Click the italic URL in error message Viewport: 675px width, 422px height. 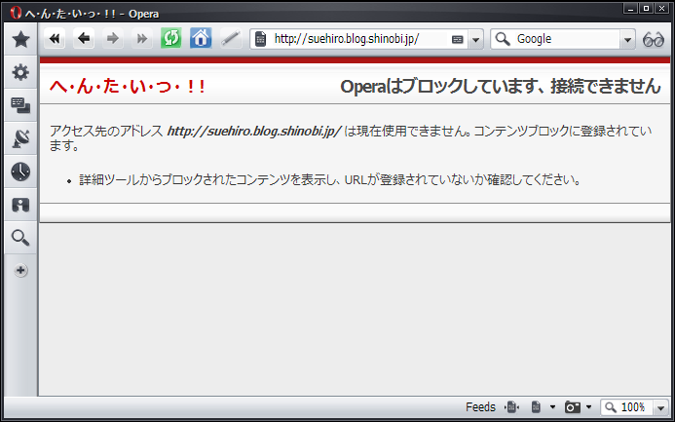coord(254,131)
